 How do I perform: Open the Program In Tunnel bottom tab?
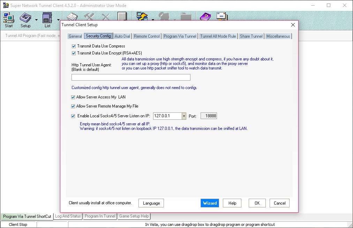pyautogui.click(x=100, y=216)
